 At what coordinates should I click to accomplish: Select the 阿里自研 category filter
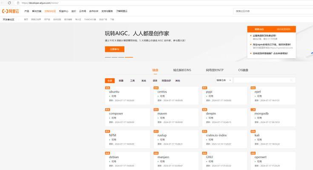[166, 81]
